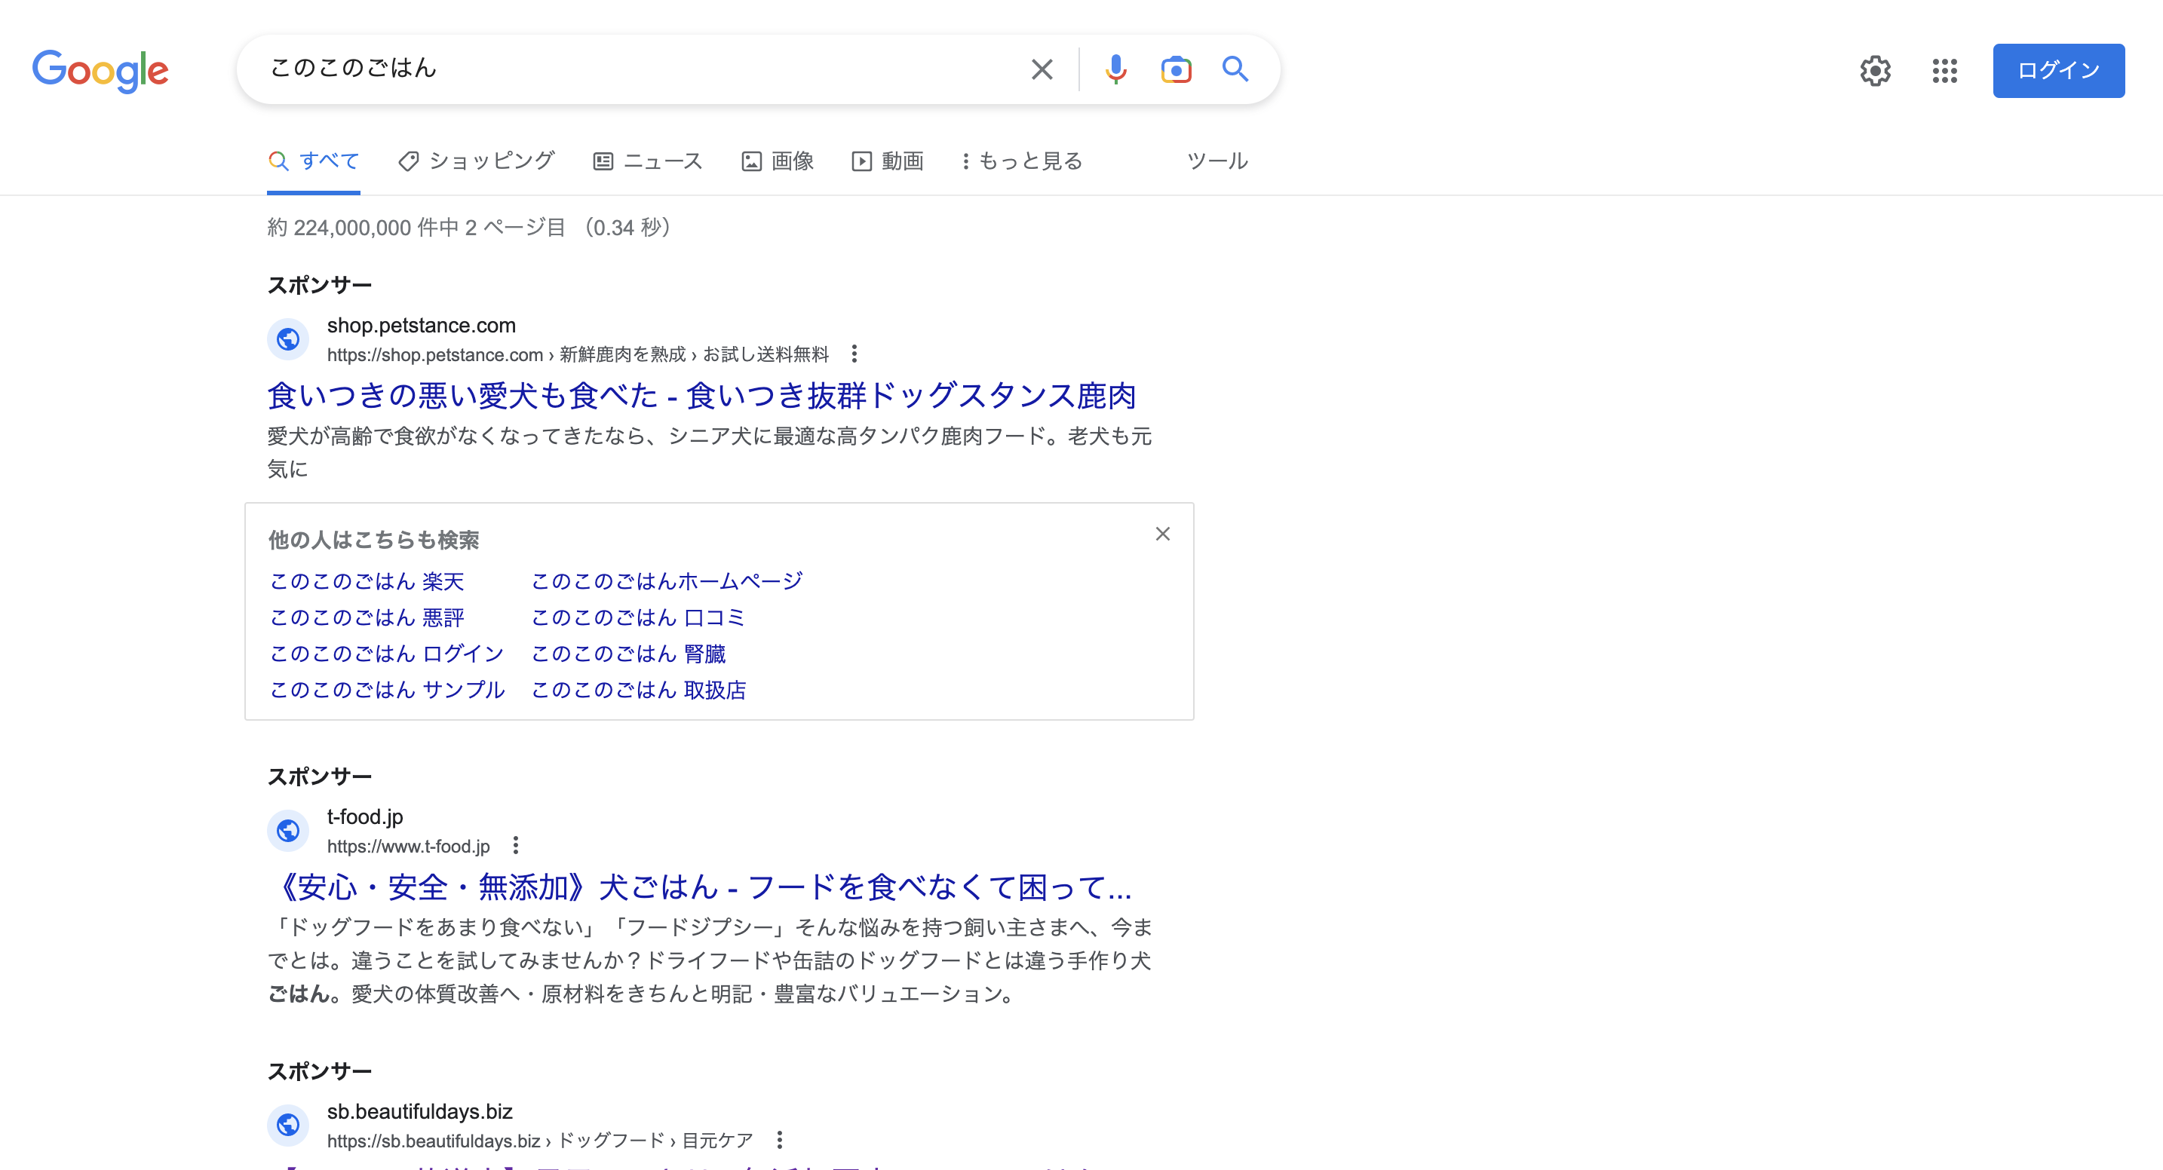Expand the もっと見る menu
The width and height of the screenshot is (2163, 1170).
[1022, 161]
